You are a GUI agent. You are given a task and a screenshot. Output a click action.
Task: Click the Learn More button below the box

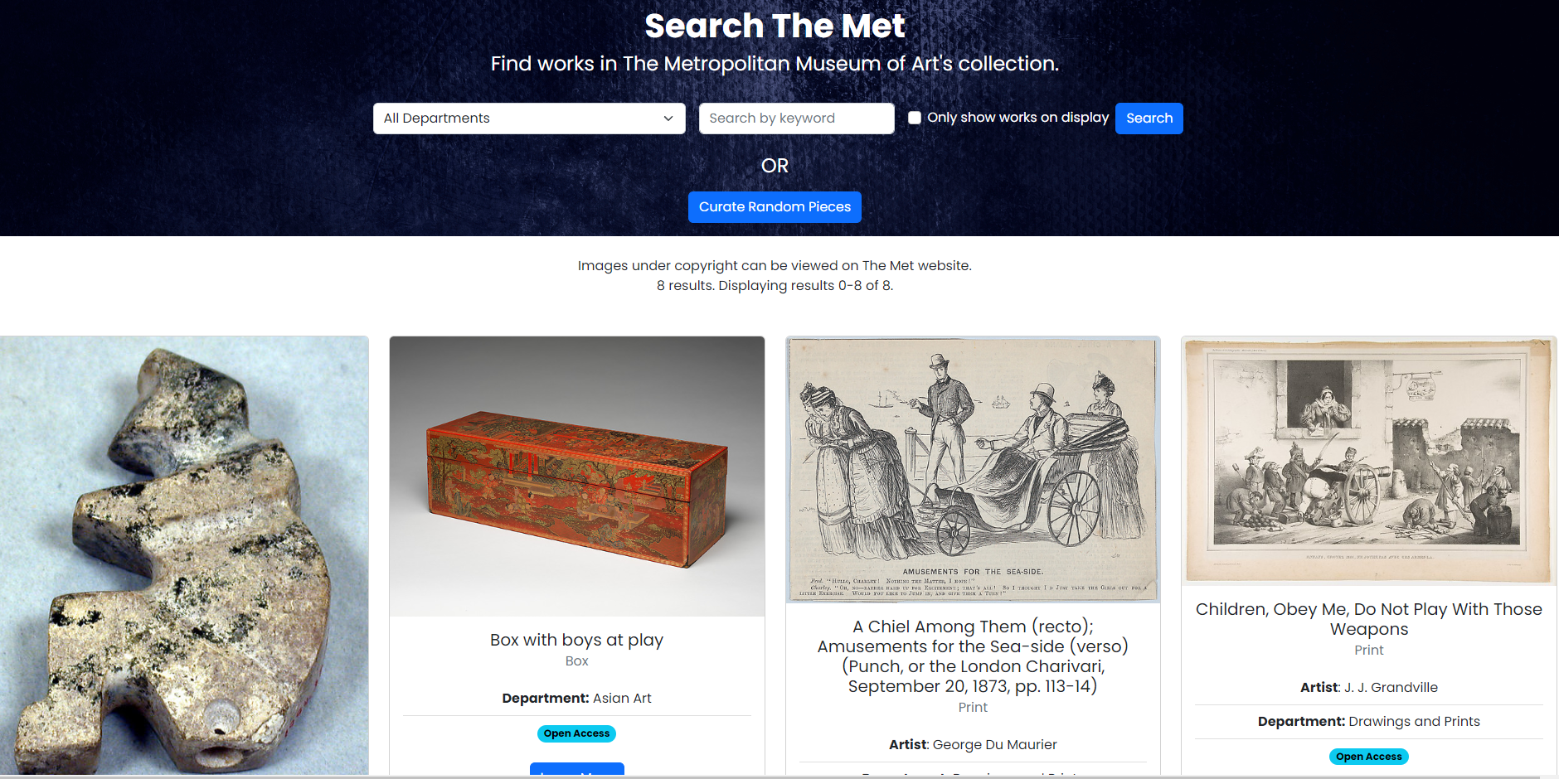[x=576, y=772]
